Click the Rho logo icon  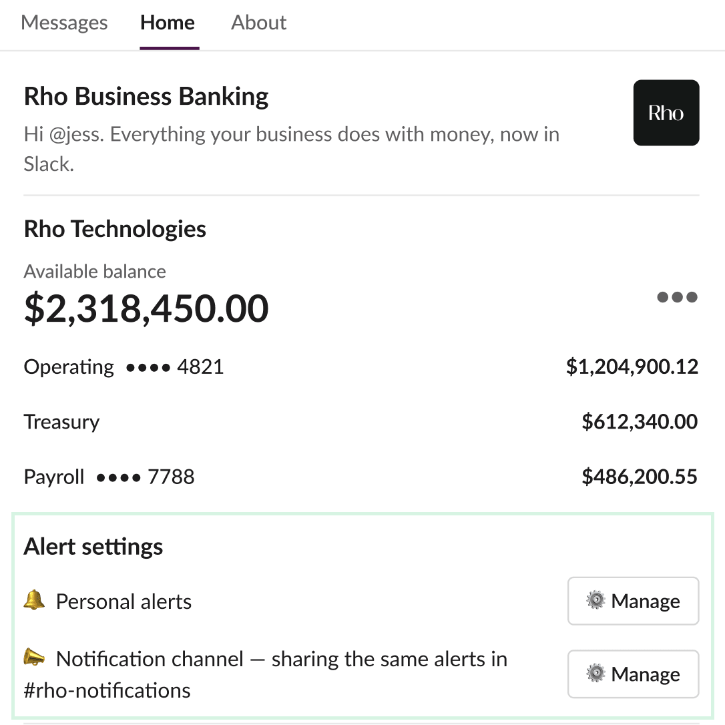[x=666, y=113]
